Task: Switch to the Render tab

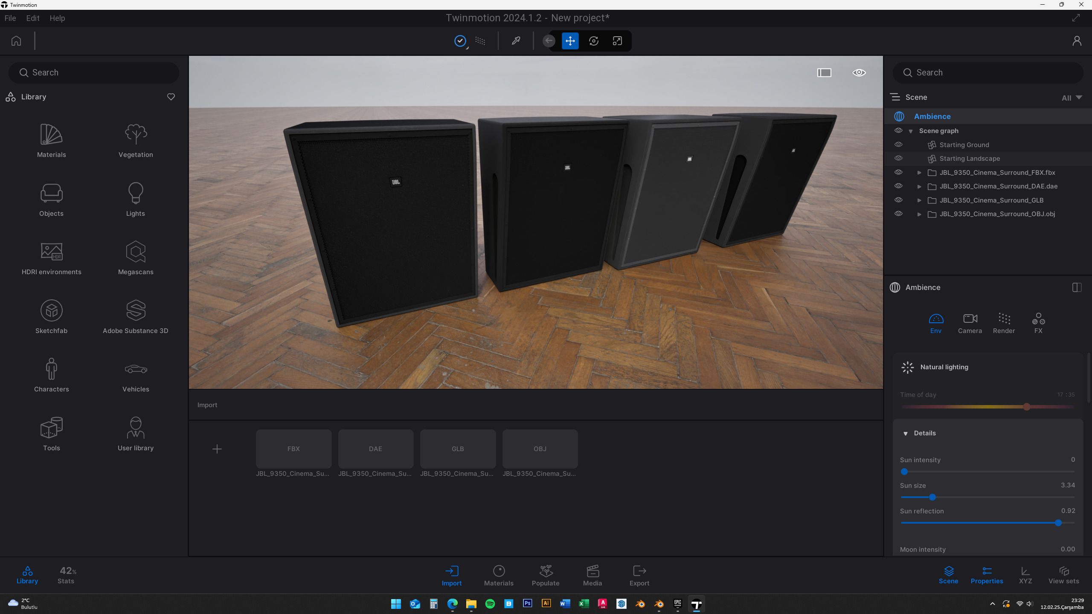Action: (x=1004, y=323)
